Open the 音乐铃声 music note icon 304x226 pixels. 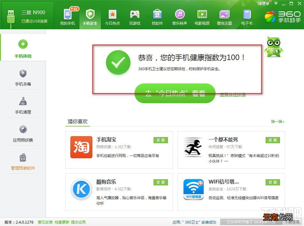180,14
